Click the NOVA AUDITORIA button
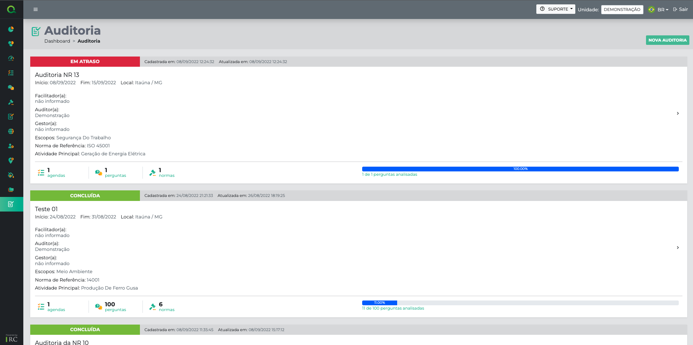This screenshot has height=345, width=693. coord(667,40)
